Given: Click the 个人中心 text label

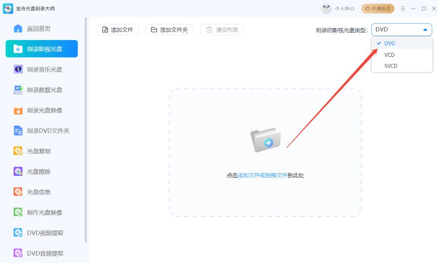Looking at the screenshot, I should 345,9.
